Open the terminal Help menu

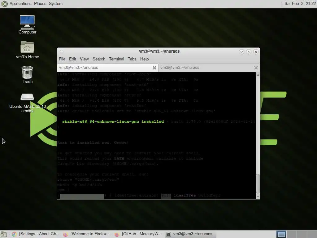(x=144, y=59)
